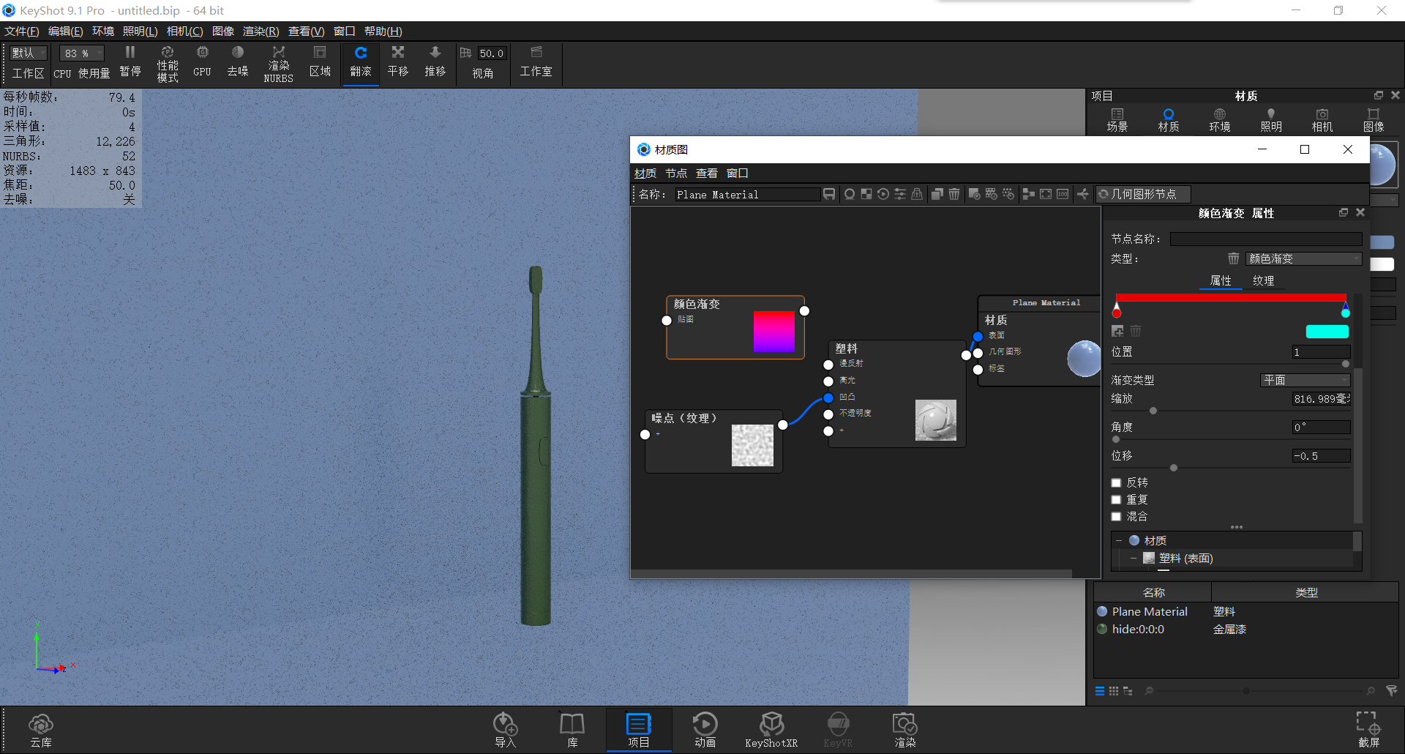Open the Lighting (照明) menu
Viewport: 1405px width, 754px height.
(140, 31)
